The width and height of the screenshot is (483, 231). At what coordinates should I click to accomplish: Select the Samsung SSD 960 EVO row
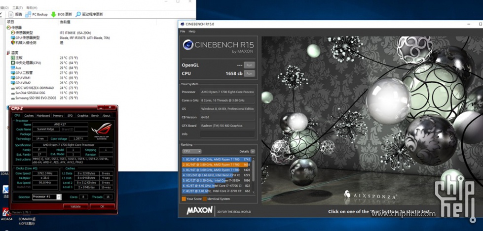coord(34,98)
